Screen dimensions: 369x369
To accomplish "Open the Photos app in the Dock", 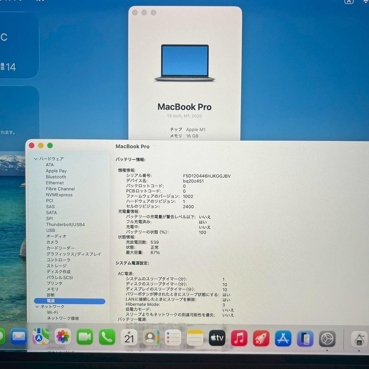I will pos(63,337).
